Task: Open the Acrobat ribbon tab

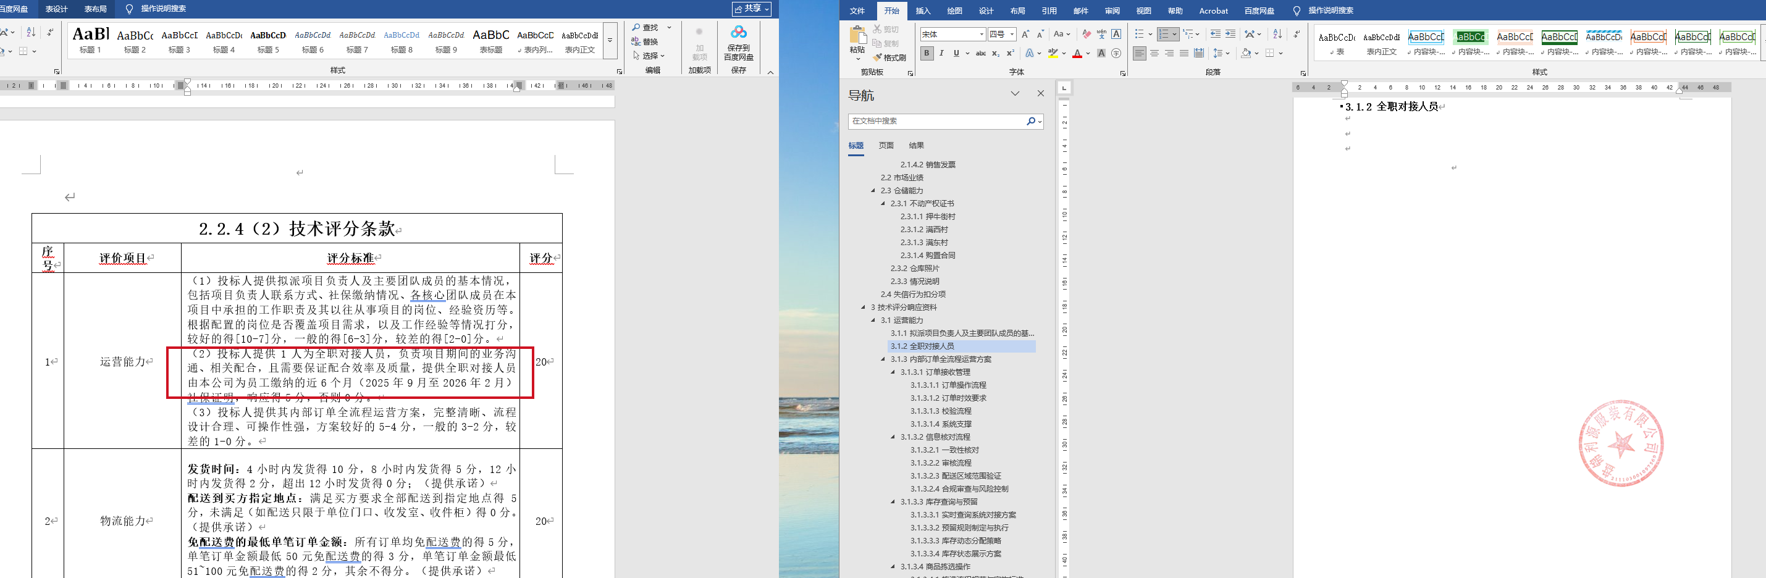Action: click(1213, 11)
